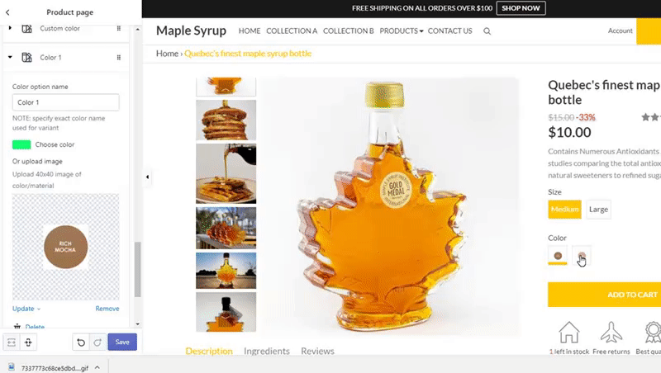Choose the second color swatch option
This screenshot has height=373, width=661.
click(x=582, y=256)
